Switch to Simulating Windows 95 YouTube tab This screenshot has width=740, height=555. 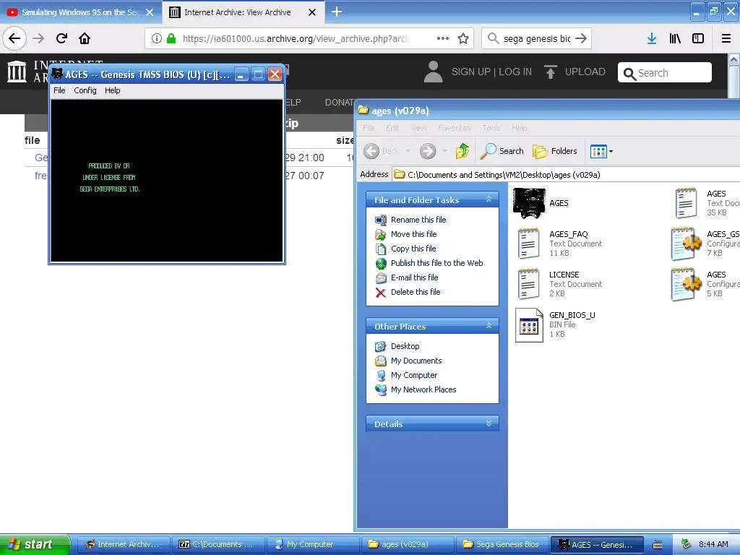click(80, 12)
